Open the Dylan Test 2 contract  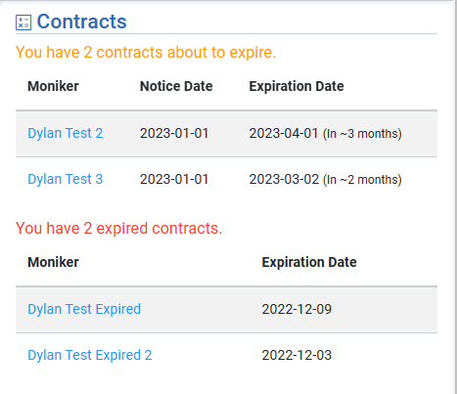66,133
